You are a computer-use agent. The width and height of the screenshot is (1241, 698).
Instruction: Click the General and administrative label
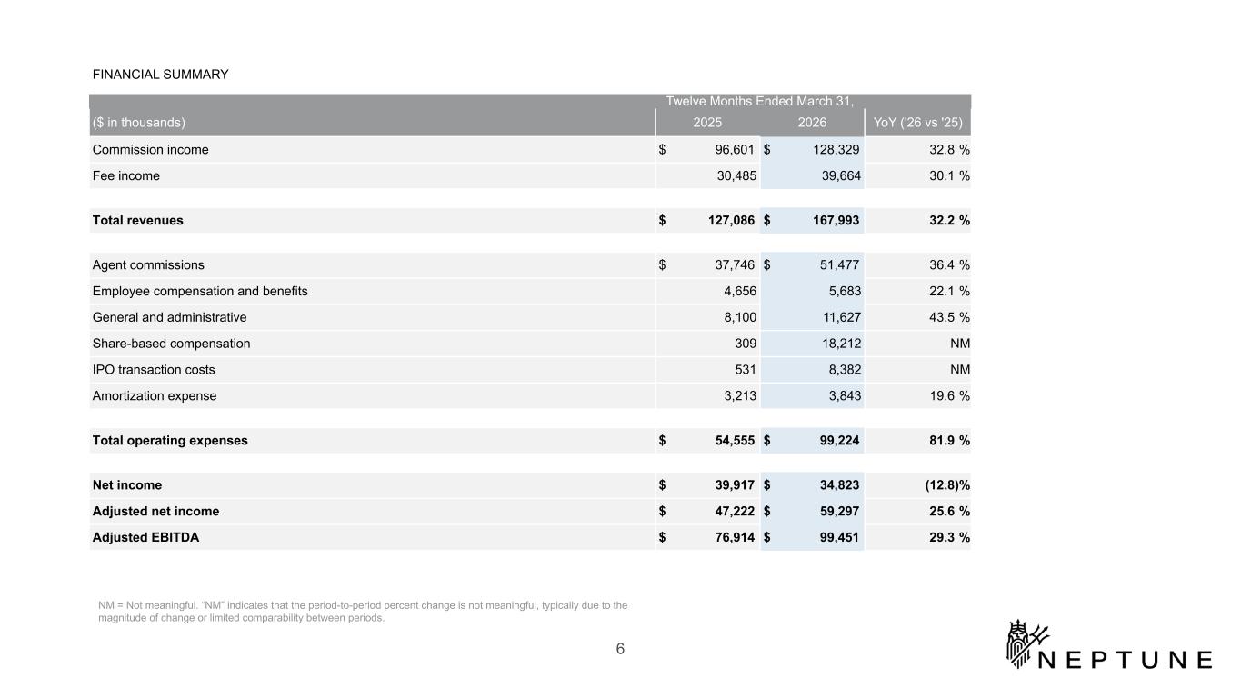coord(170,318)
